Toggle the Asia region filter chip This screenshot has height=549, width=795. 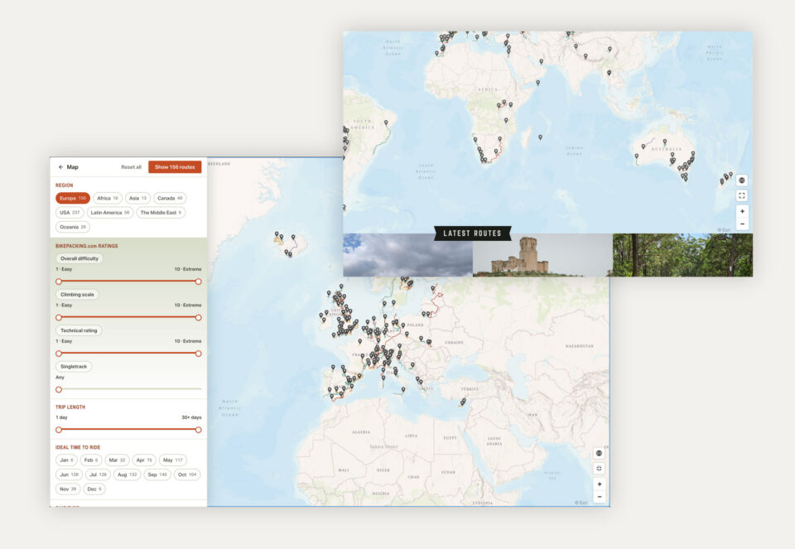pos(138,198)
